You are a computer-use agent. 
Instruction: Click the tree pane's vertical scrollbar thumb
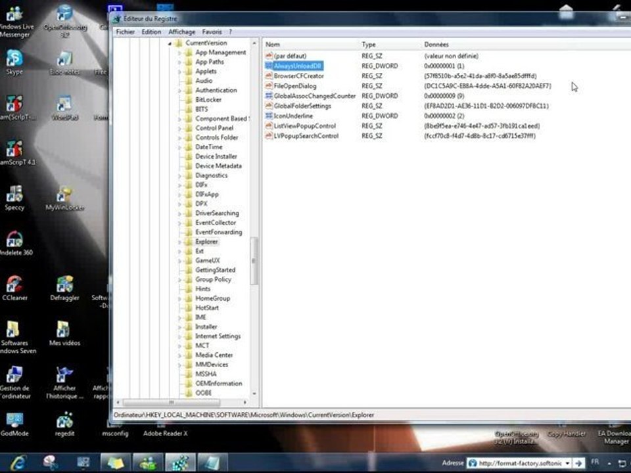(x=254, y=261)
